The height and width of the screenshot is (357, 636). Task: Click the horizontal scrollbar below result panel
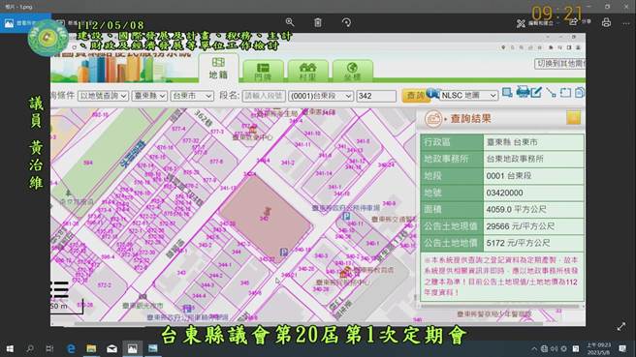click(x=499, y=307)
